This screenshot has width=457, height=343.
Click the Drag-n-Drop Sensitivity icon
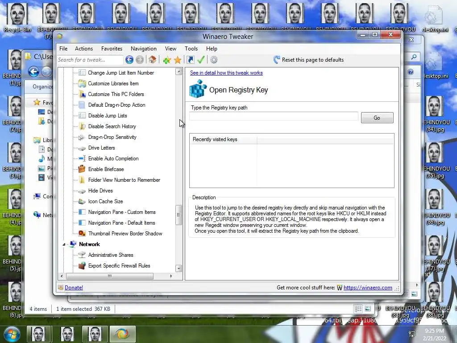coord(82,137)
